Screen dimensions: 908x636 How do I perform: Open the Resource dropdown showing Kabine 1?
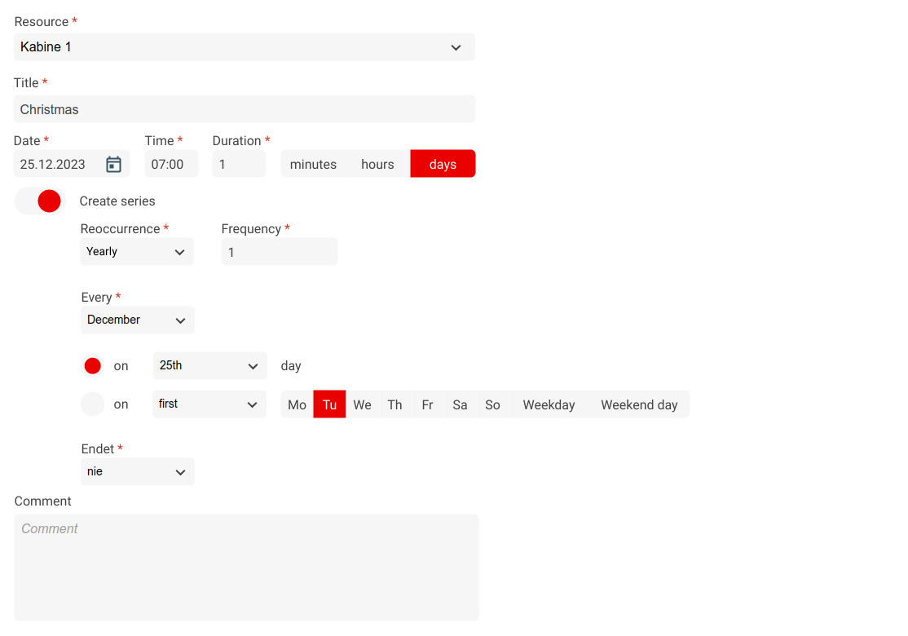click(x=244, y=47)
